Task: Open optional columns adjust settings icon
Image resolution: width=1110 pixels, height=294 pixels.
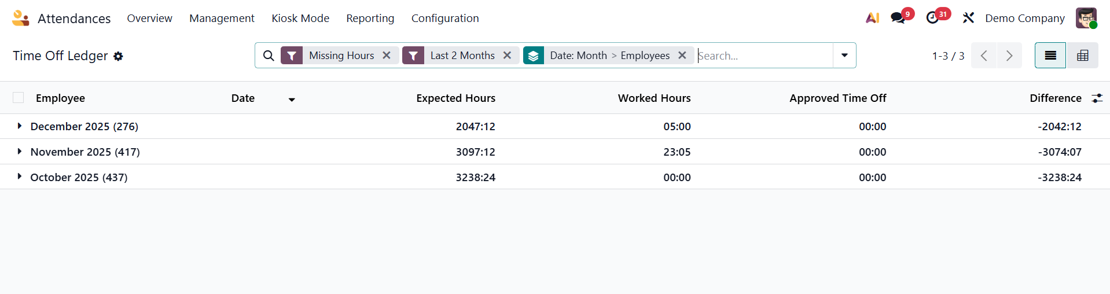Action: point(1097,98)
